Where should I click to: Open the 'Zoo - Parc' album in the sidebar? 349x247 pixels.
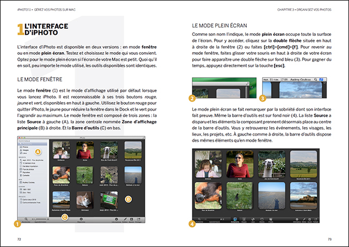pyautogui.click(x=26, y=193)
